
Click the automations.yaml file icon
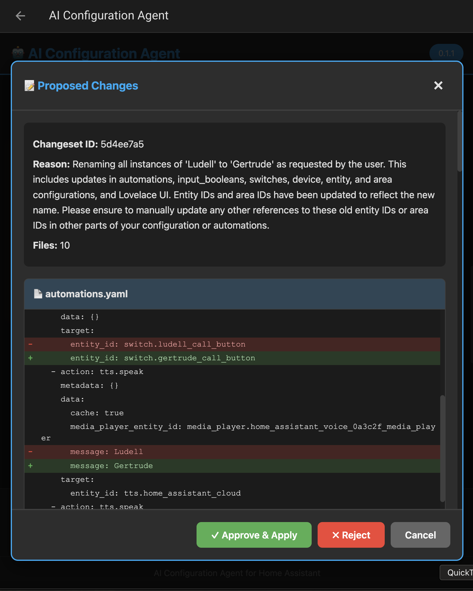pos(38,294)
